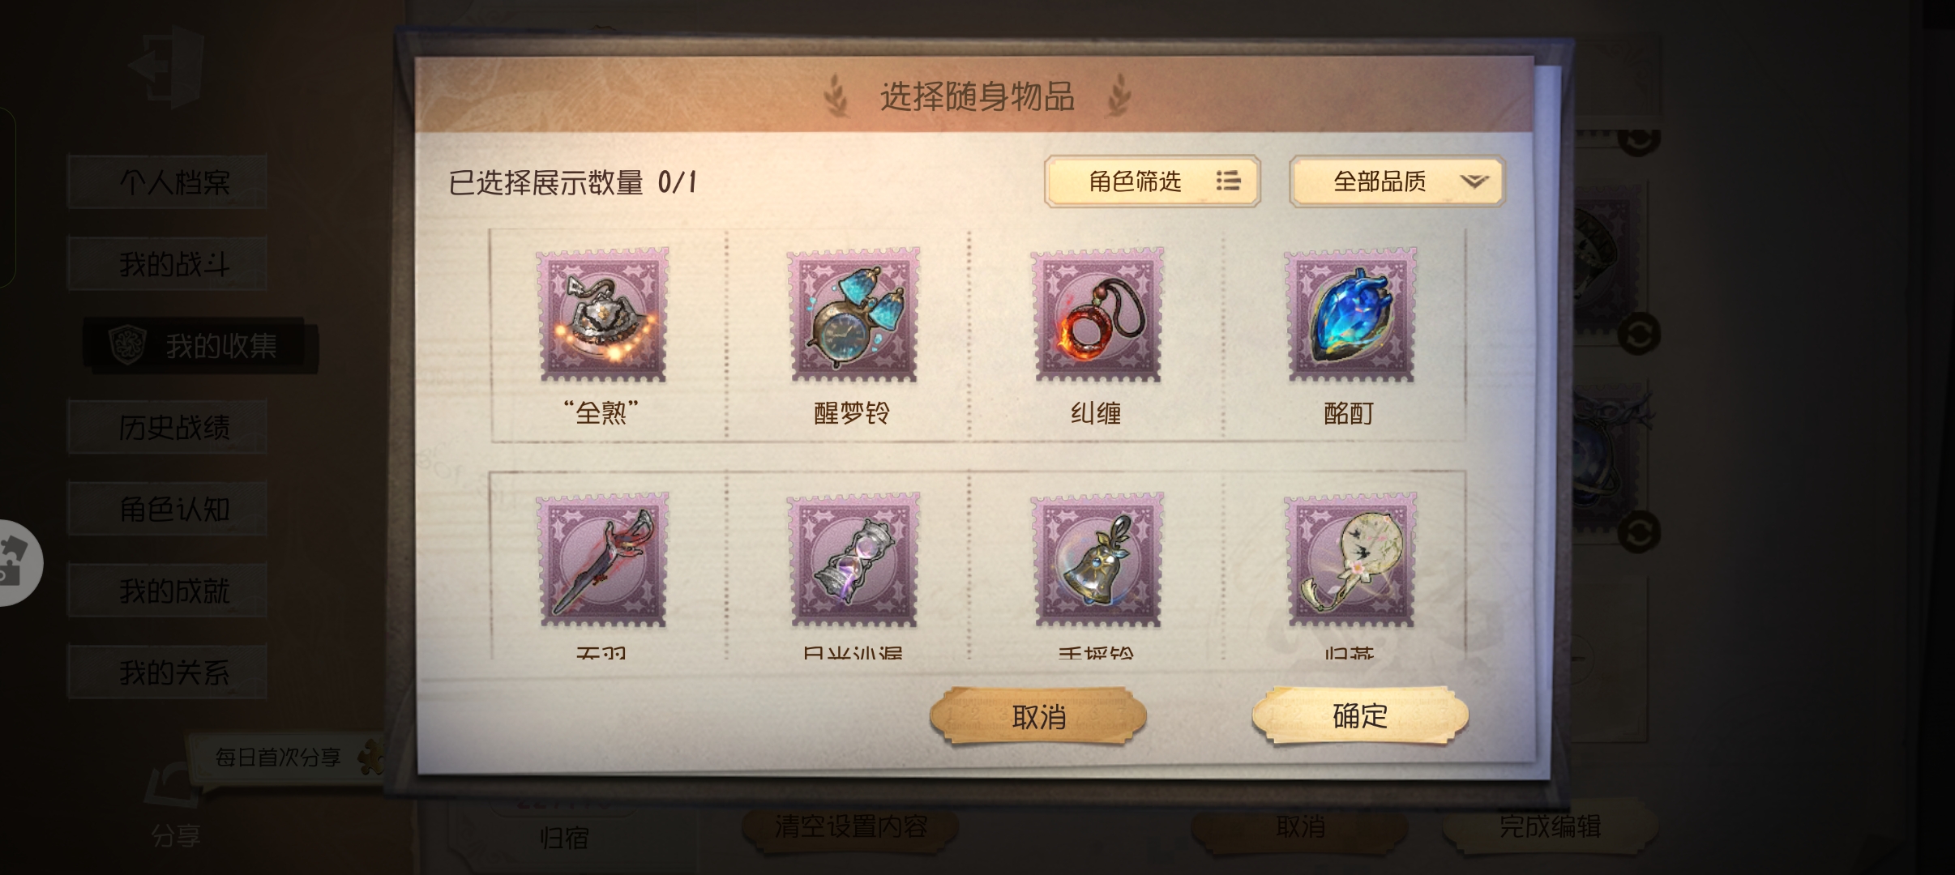Click 取消 to cancel item selection
Viewport: 1955px width, 875px height.
coord(1038,716)
